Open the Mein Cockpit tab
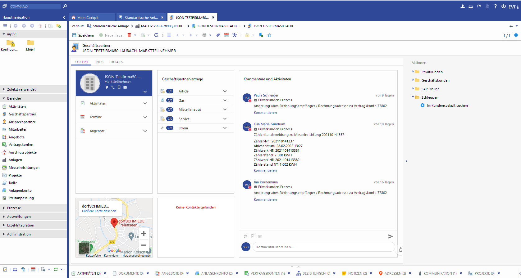The width and height of the screenshot is (521, 278). [88, 18]
